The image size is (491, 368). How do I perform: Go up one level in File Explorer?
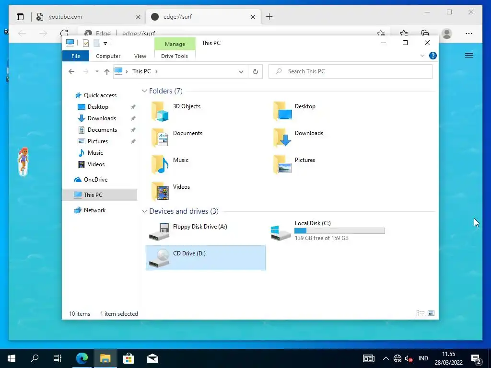(107, 72)
